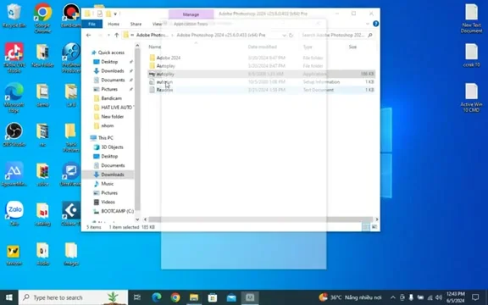The width and height of the screenshot is (488, 305).
Task: Refresh the current Explorer folder
Action: coord(291,36)
